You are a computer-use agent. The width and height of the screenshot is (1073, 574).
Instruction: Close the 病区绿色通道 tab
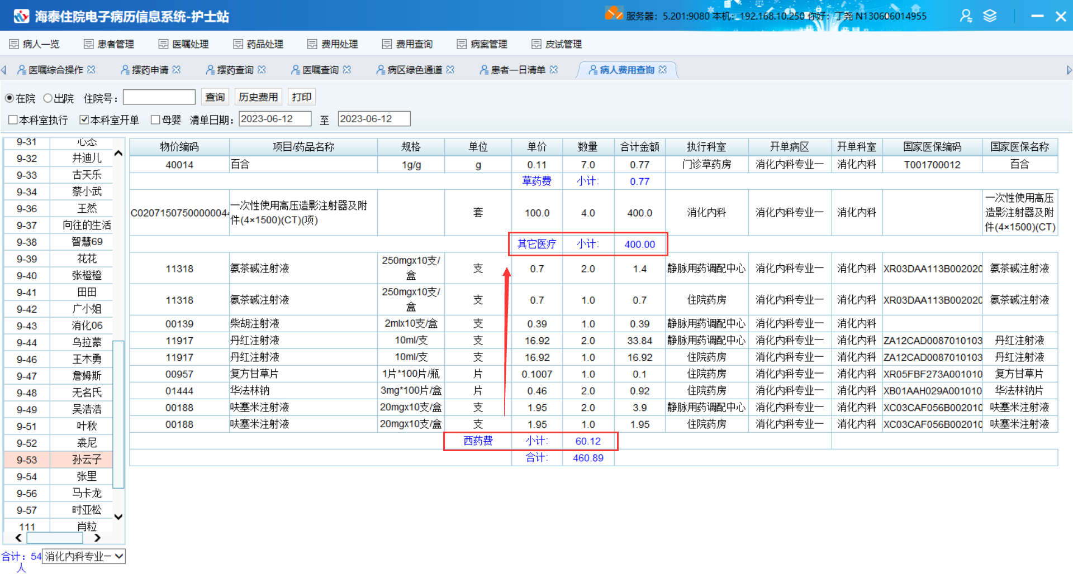point(450,70)
